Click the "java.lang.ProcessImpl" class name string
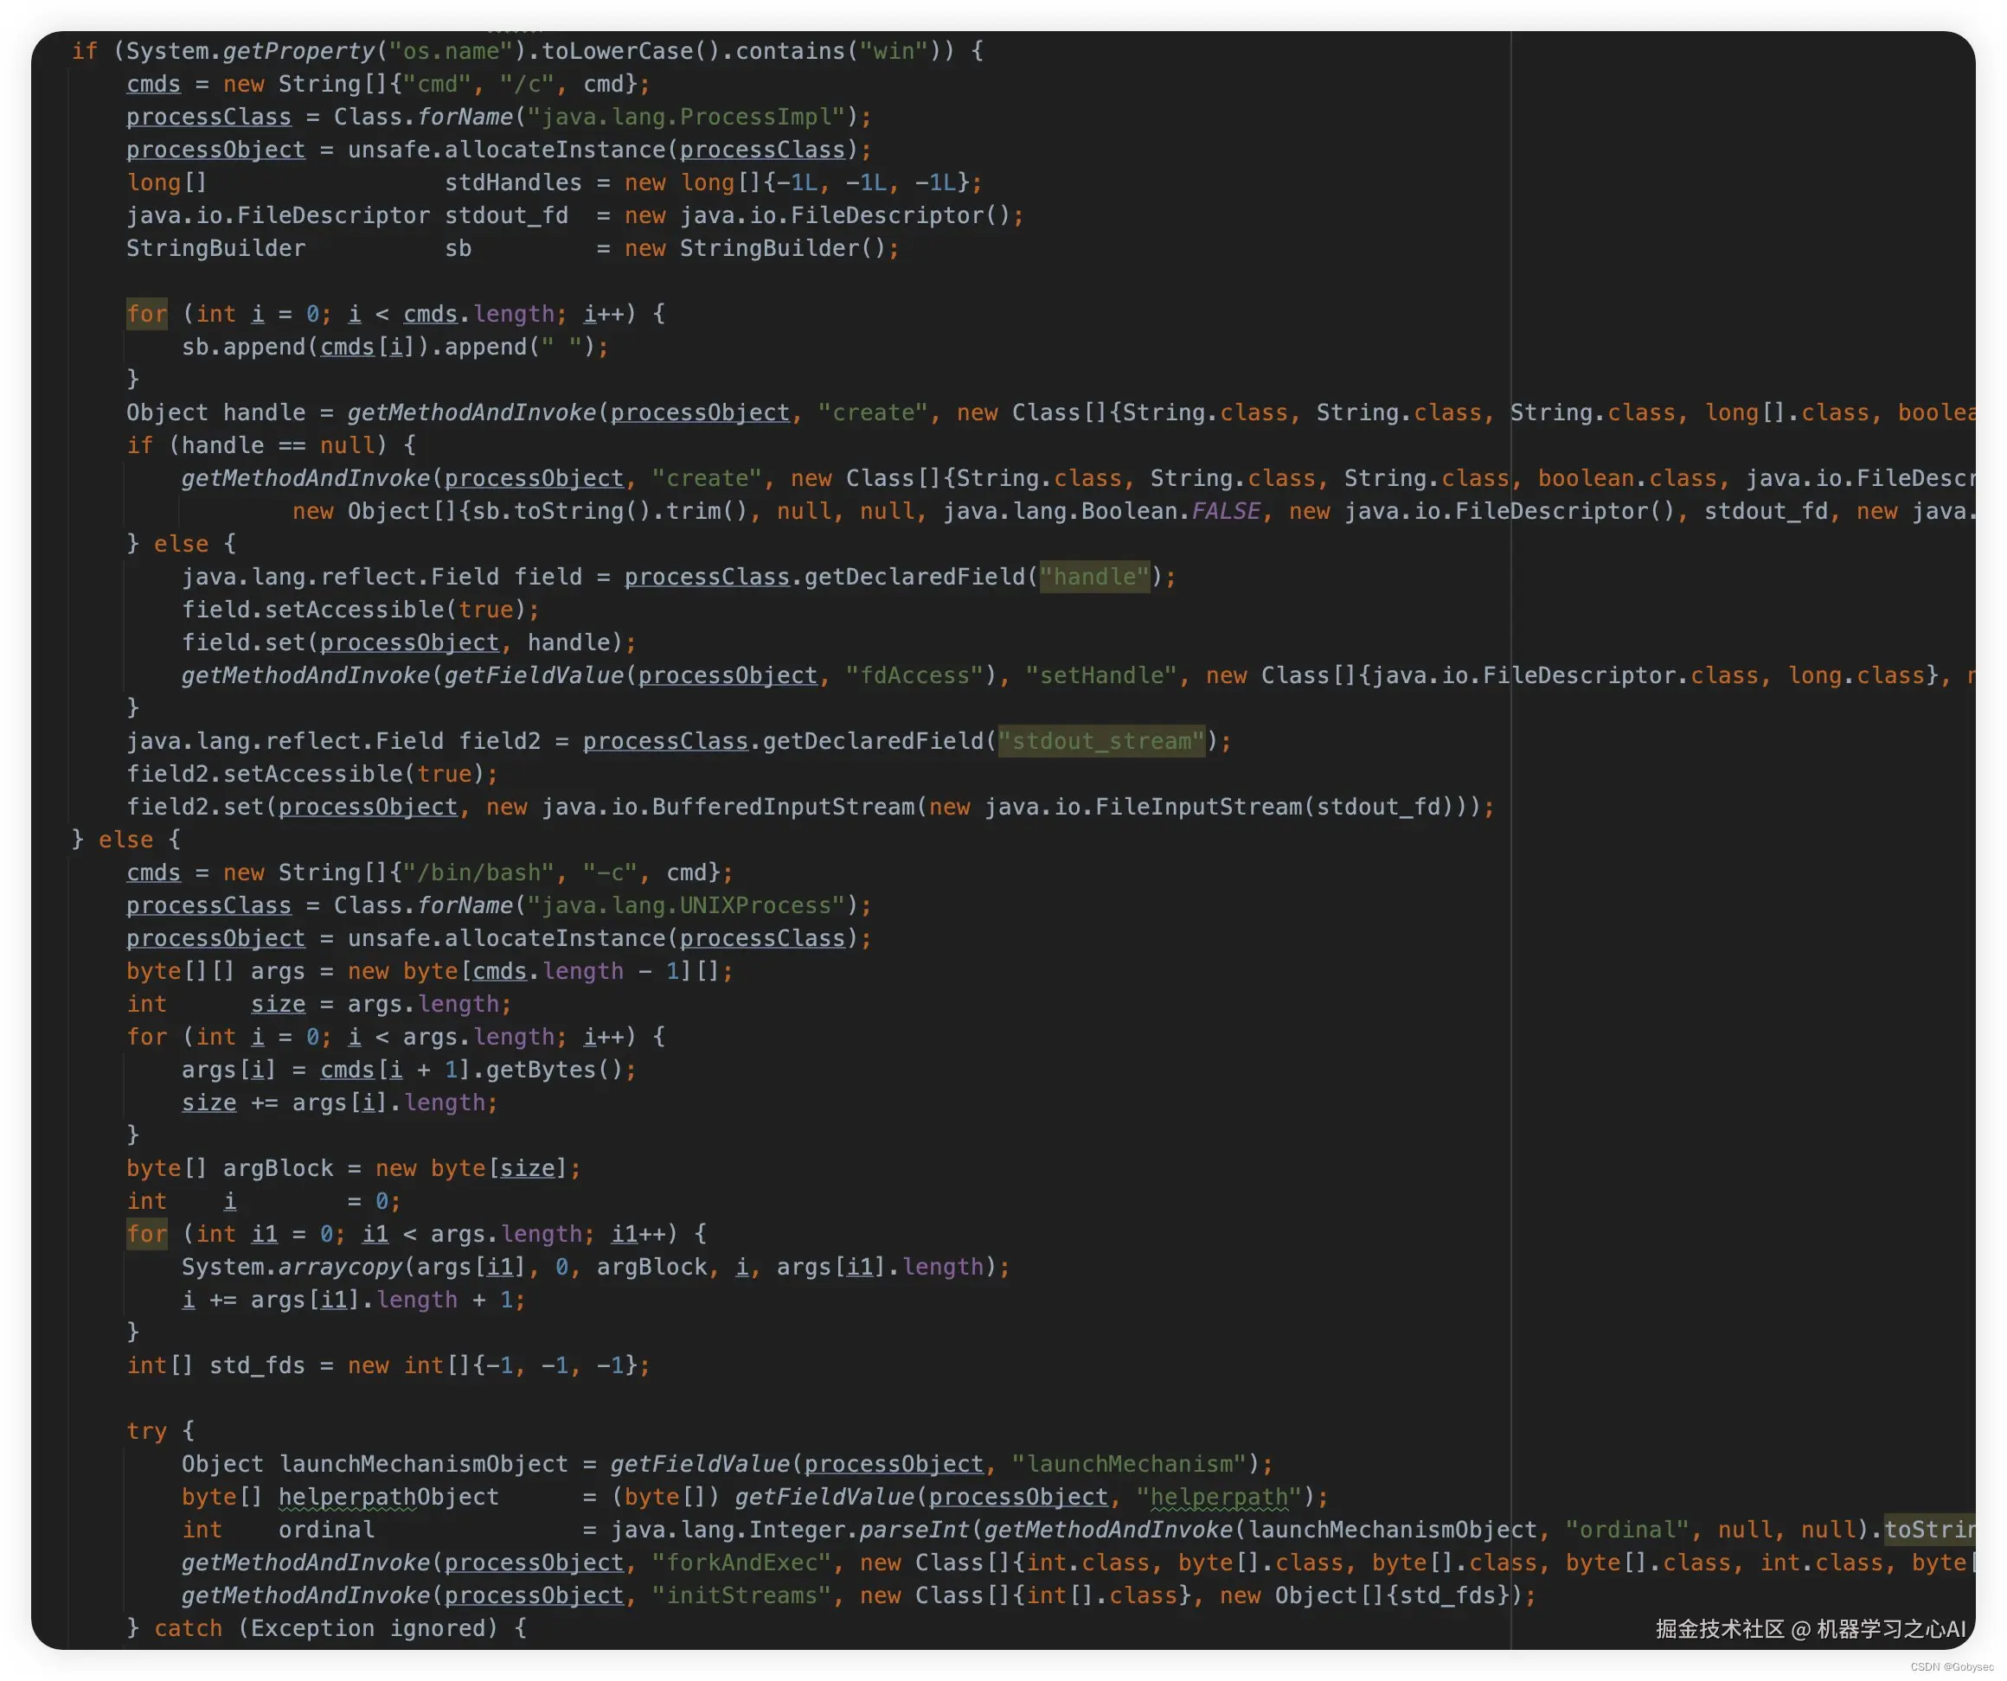2007x1681 pixels. click(x=686, y=117)
